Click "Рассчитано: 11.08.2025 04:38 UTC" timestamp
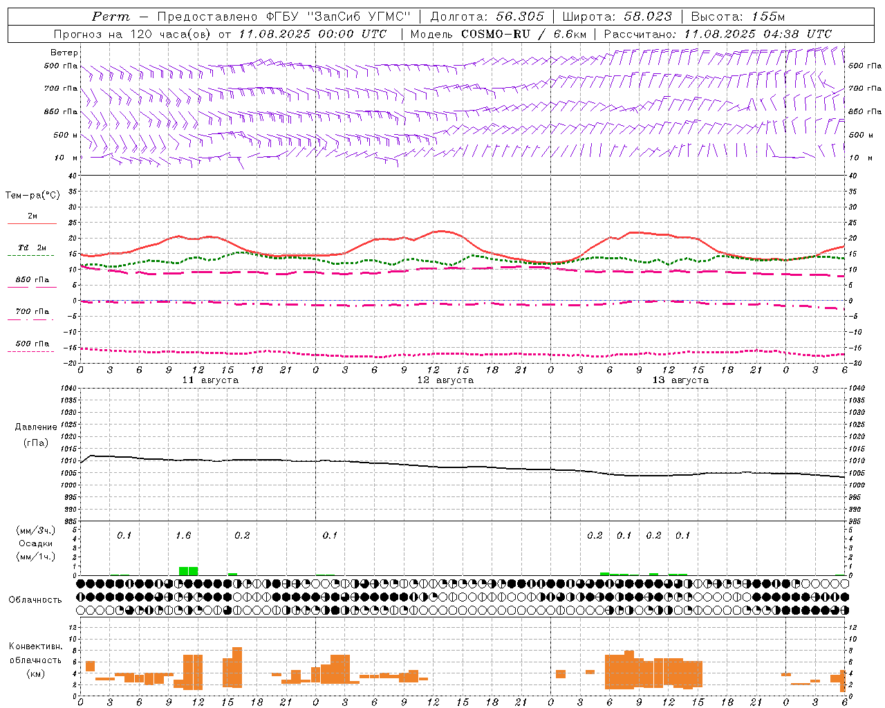 tap(718, 34)
